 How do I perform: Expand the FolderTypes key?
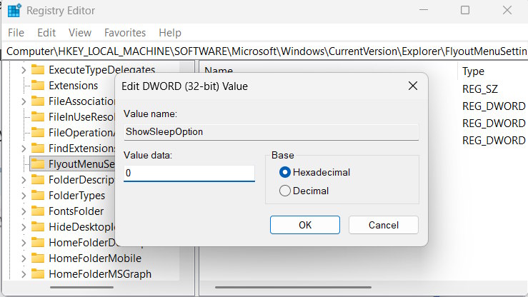[24, 196]
